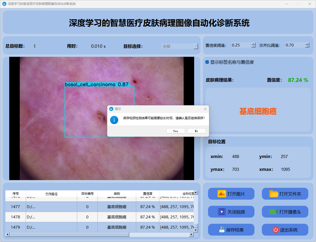The height and width of the screenshot is (242, 316).
Task: Click the confidence threshold input field
Action: pos(241,45)
